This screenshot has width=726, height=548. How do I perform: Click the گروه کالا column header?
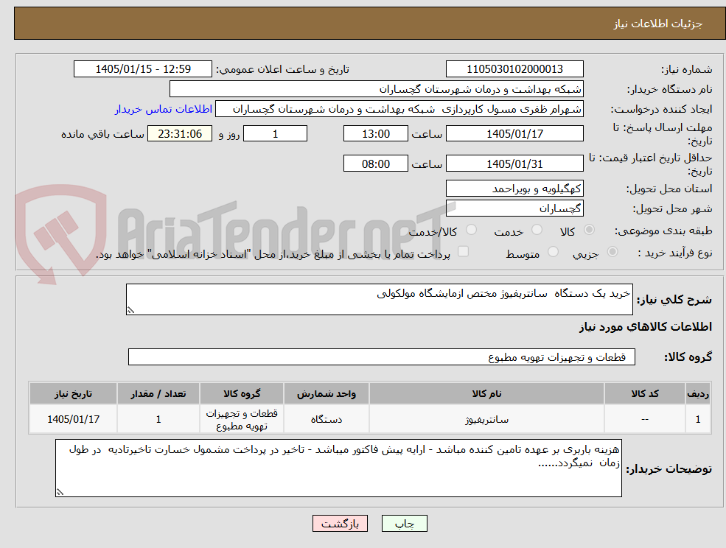coord(241,393)
